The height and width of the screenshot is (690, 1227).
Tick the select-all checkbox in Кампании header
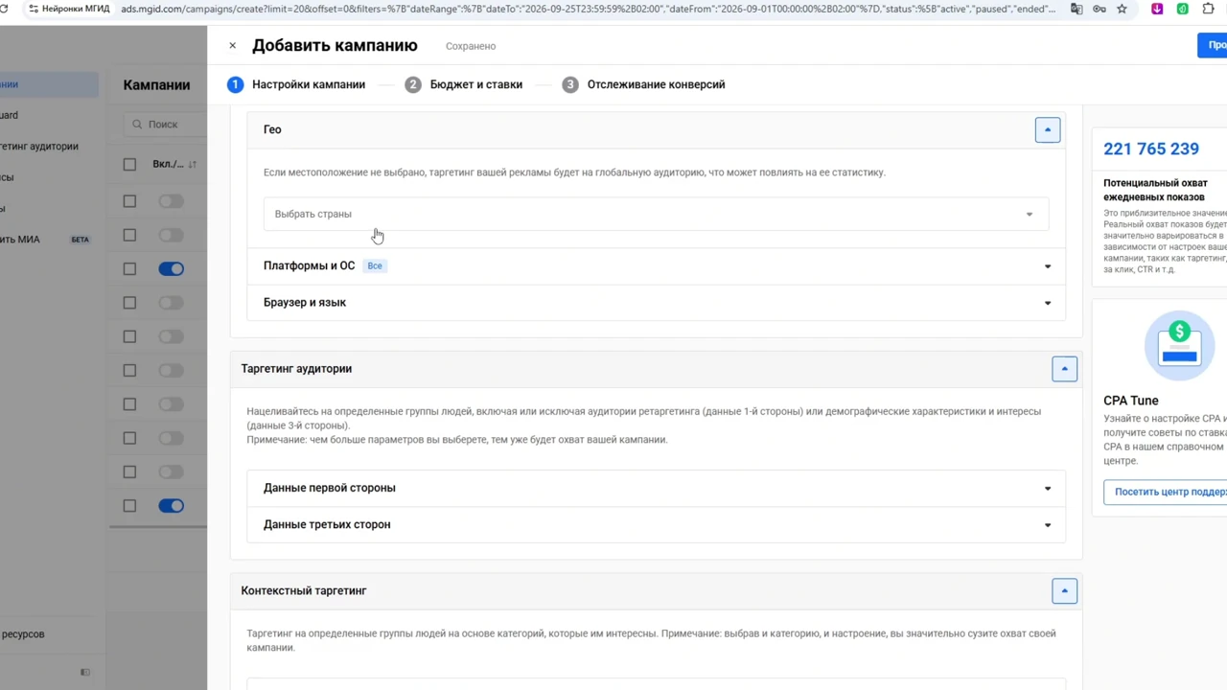pos(129,164)
